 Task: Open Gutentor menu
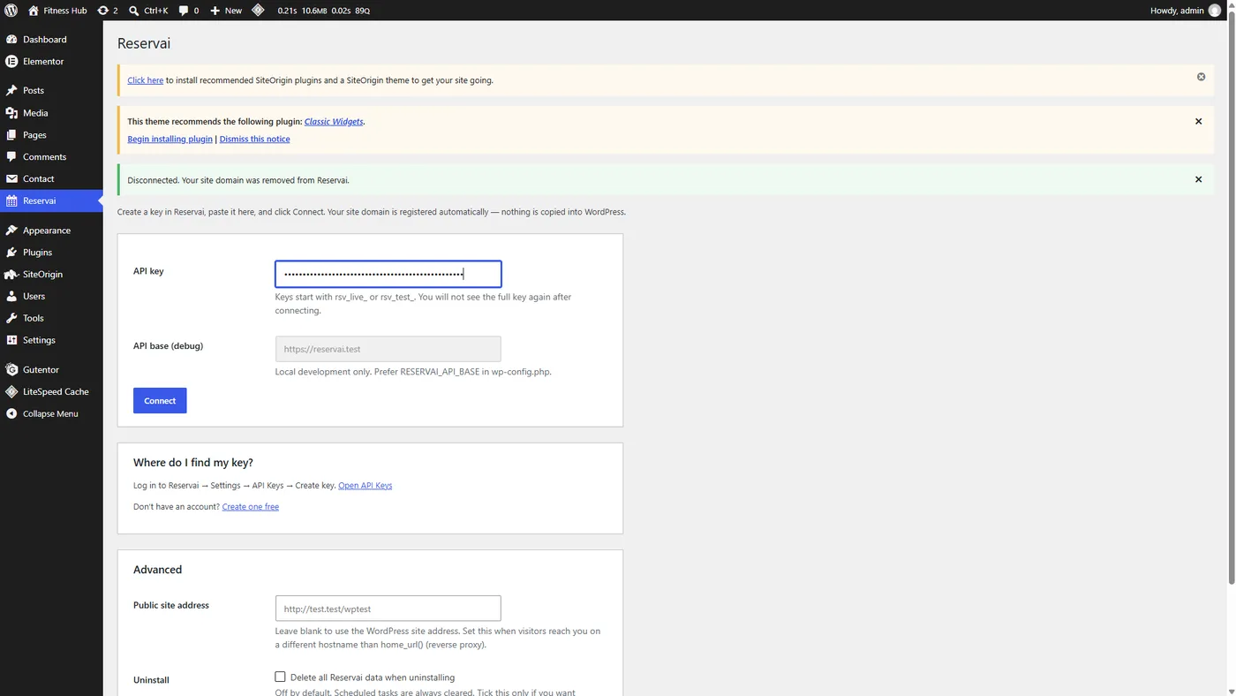tap(51, 370)
